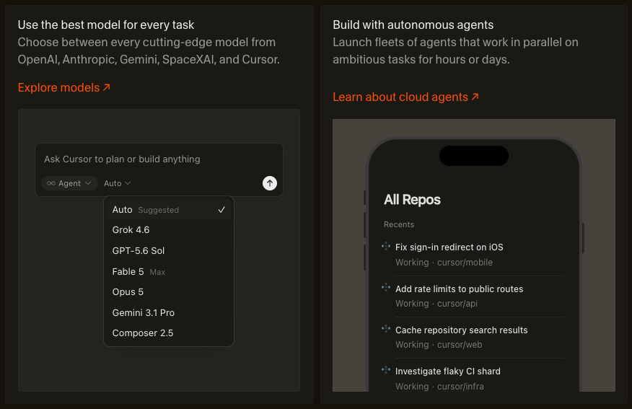The image size is (632, 409).
Task: Click the Recents label on phone
Action: pyautogui.click(x=399, y=224)
